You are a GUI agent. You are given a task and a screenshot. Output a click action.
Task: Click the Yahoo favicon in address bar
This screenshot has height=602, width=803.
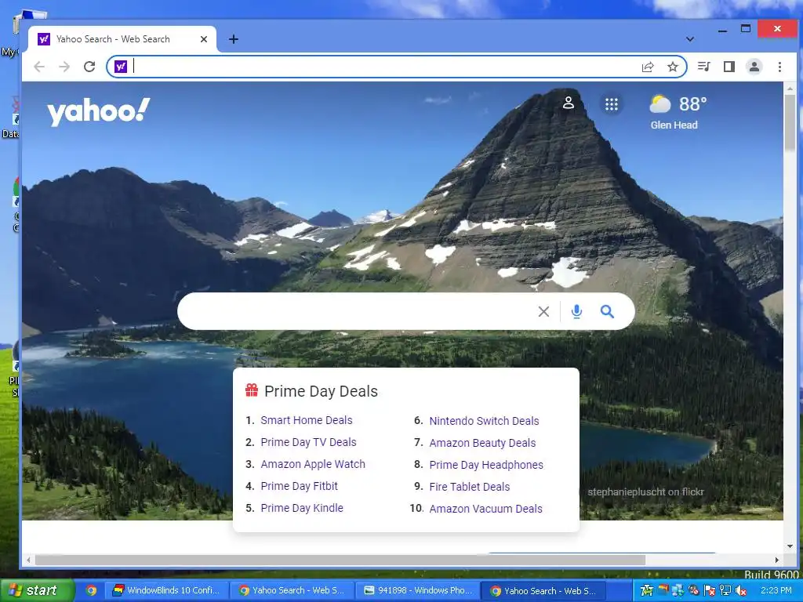coord(121,67)
